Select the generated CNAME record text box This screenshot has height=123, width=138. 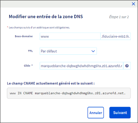(69, 93)
